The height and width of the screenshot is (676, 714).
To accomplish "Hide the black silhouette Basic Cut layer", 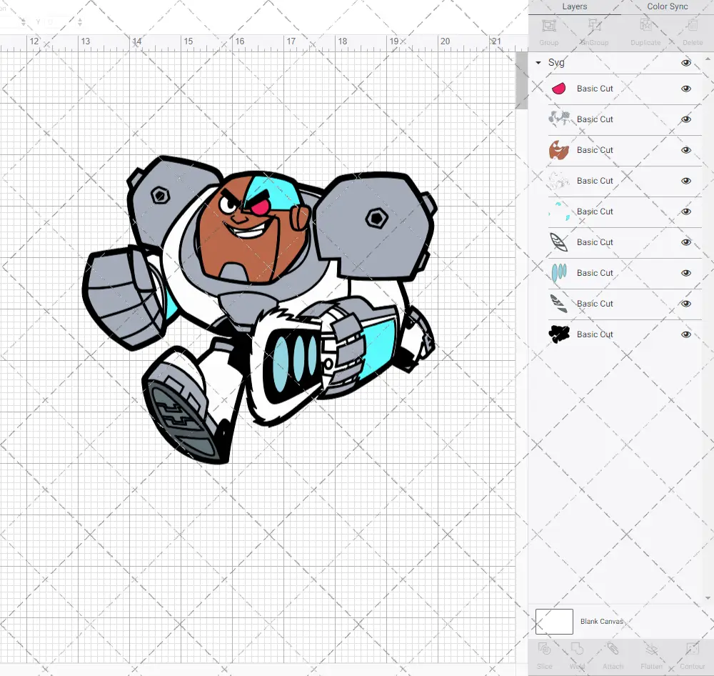I will [685, 334].
